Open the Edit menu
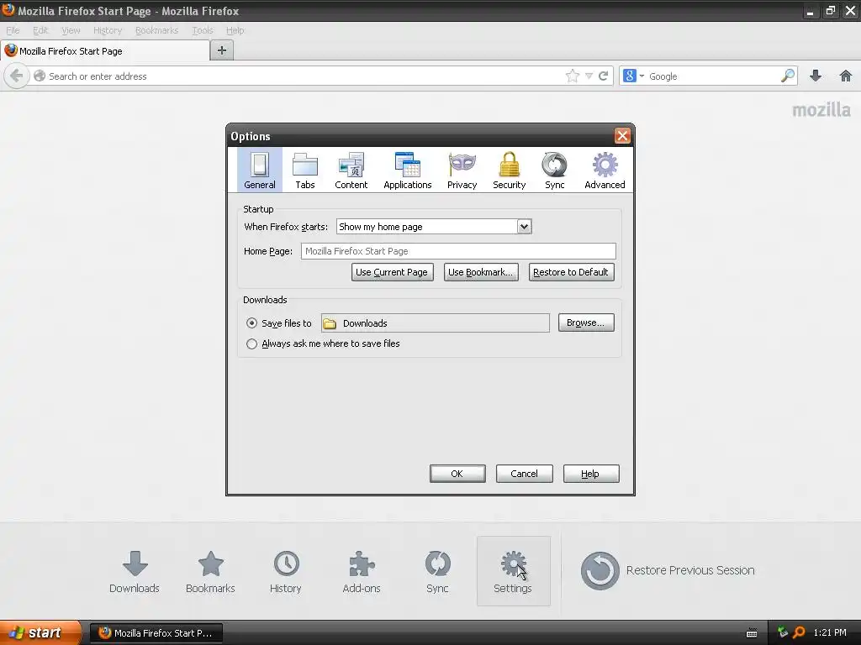This screenshot has height=645, width=861. tap(40, 30)
